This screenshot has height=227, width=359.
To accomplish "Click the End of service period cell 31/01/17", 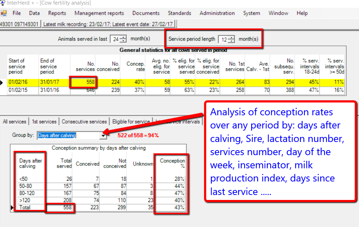I will 54,82.
